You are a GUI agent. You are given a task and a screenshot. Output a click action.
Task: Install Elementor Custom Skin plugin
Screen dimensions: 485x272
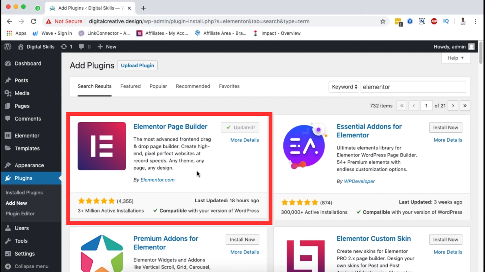click(x=446, y=239)
